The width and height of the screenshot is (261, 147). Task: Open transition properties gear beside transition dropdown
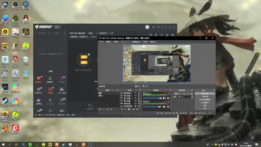click(x=192, y=94)
